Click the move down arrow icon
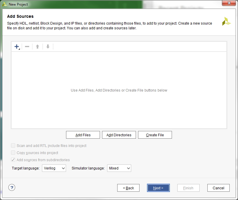 48,47
